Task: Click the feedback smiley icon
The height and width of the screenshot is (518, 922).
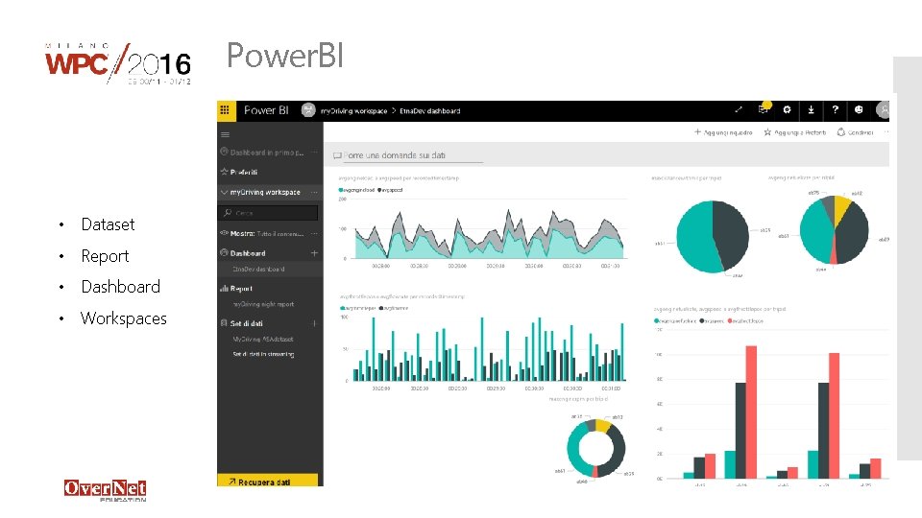Action: click(859, 109)
